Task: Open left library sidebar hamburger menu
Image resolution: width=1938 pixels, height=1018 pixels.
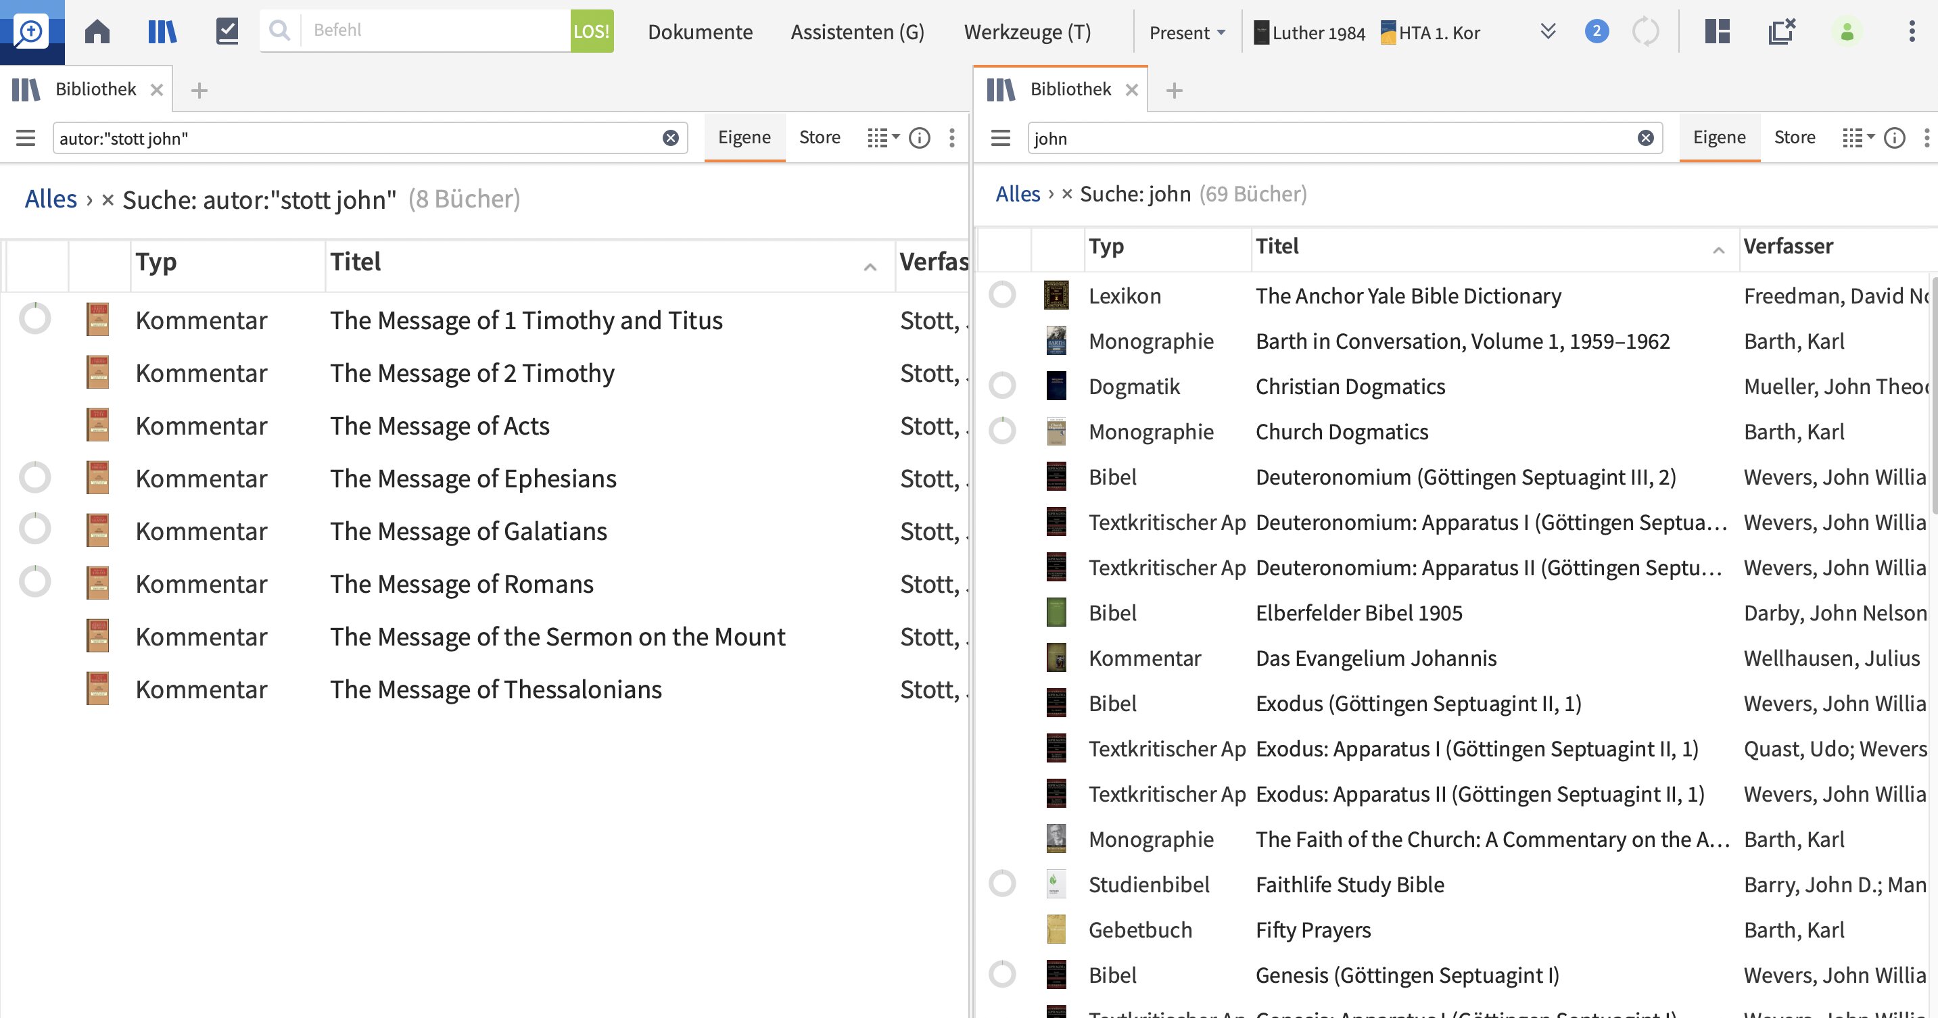Action: pyautogui.click(x=26, y=138)
